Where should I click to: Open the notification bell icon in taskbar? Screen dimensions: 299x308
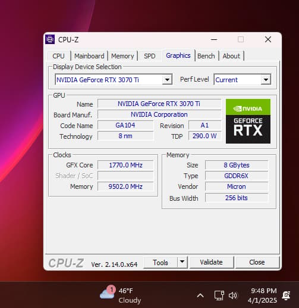[286, 295]
